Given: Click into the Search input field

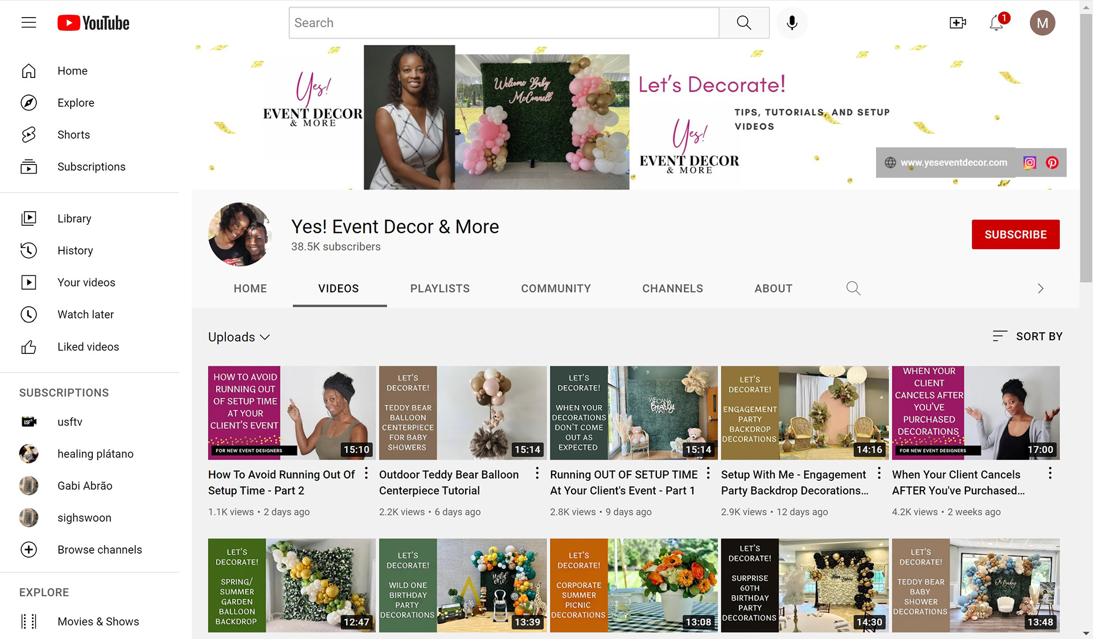Looking at the screenshot, I should point(504,23).
